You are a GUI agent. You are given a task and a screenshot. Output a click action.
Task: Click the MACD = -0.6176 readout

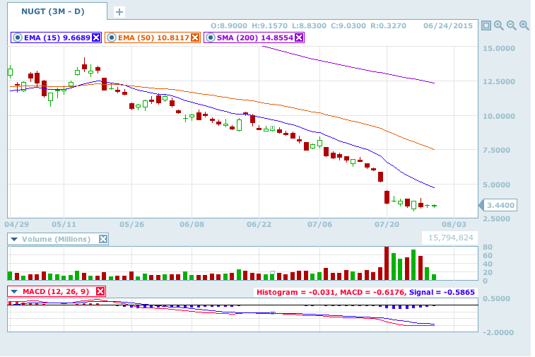373,292
